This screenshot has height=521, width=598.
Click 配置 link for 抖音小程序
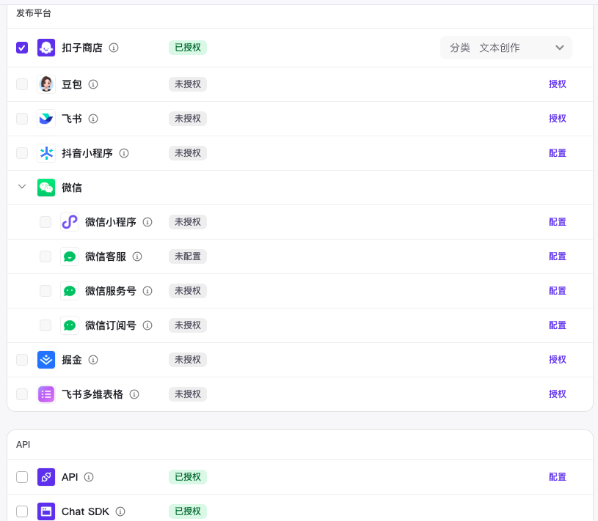(x=557, y=153)
